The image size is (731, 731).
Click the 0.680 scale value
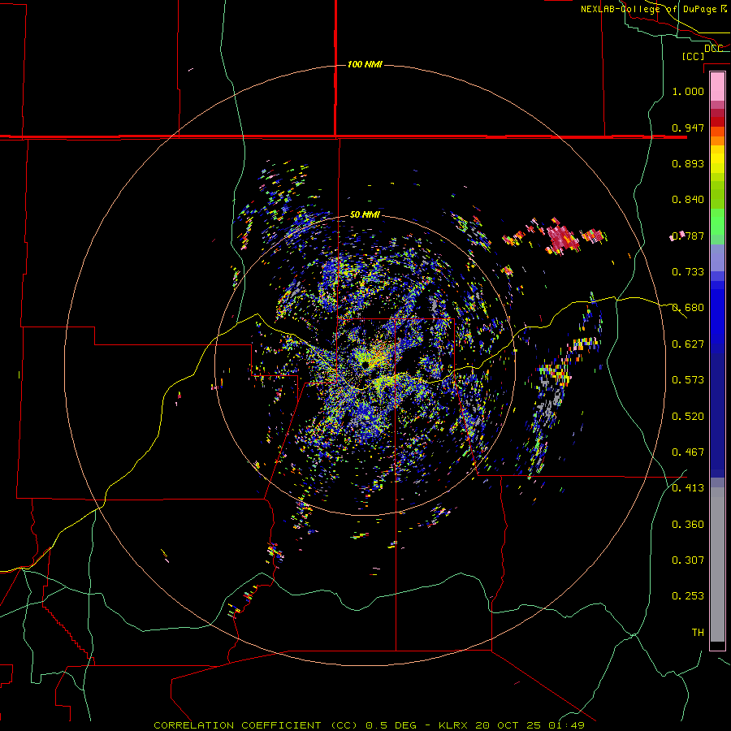[688, 307]
